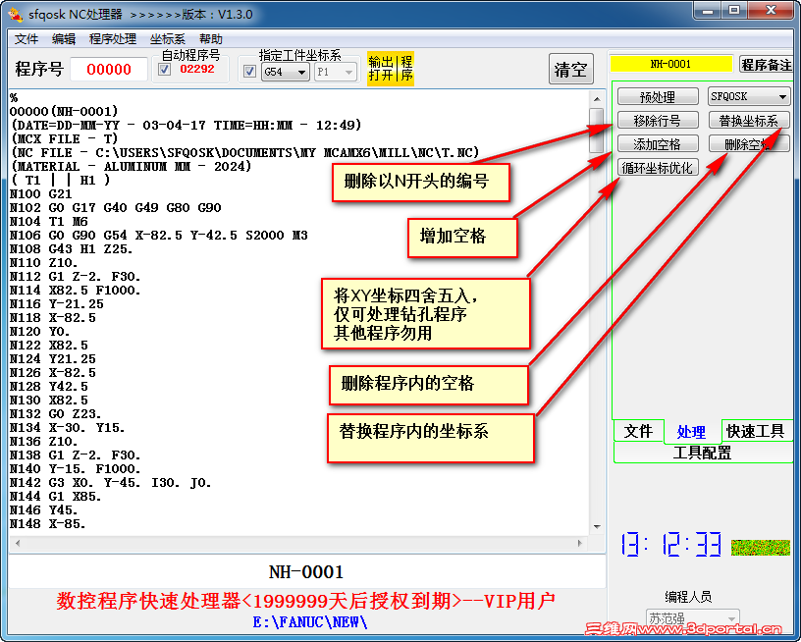Click the line N108 G43 H1 Z25.
Screen dimensions: 801x642
[71, 249]
